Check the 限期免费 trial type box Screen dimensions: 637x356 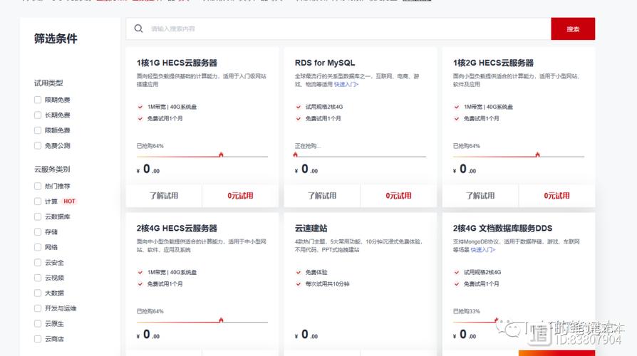coord(38,100)
